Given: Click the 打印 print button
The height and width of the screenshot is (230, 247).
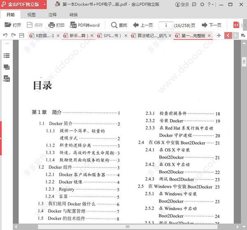Looking at the screenshot, I should click(56, 25).
